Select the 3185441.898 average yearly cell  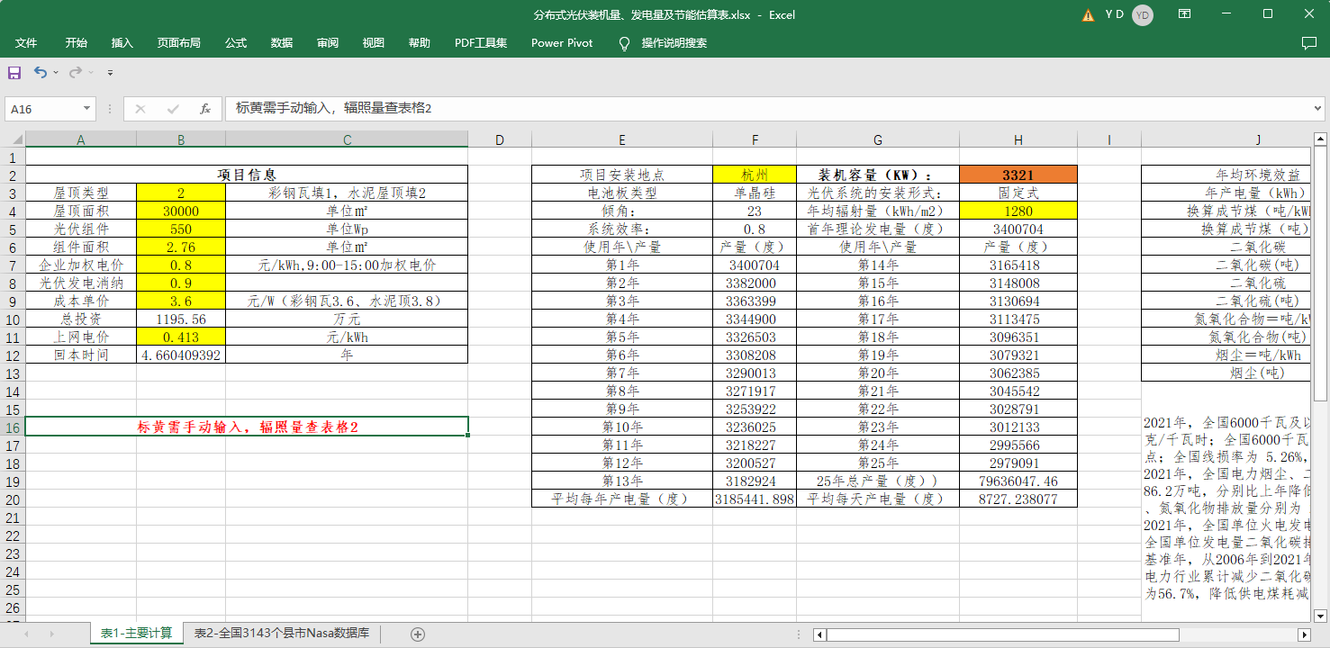pos(755,499)
